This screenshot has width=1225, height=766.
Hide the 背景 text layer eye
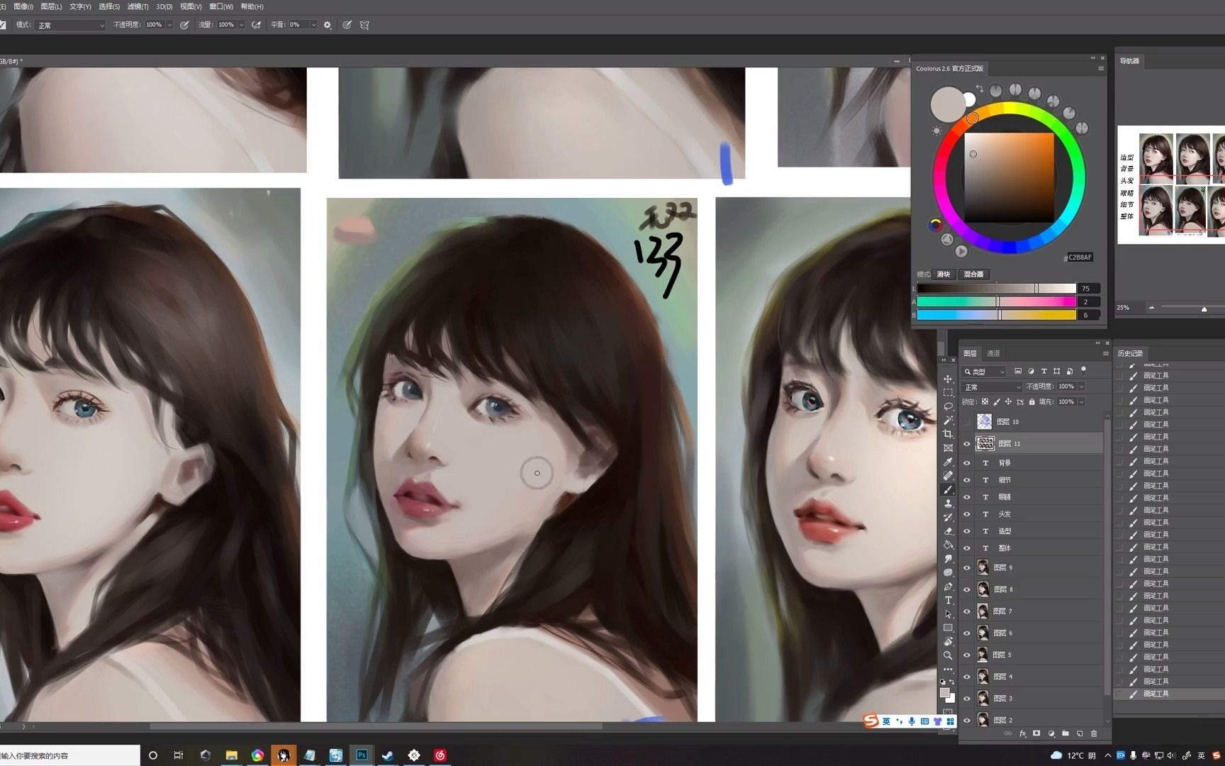(967, 463)
